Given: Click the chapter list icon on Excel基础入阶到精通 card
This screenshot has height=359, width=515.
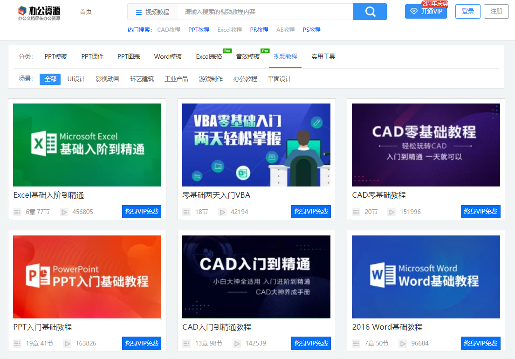Looking at the screenshot, I should (17, 211).
